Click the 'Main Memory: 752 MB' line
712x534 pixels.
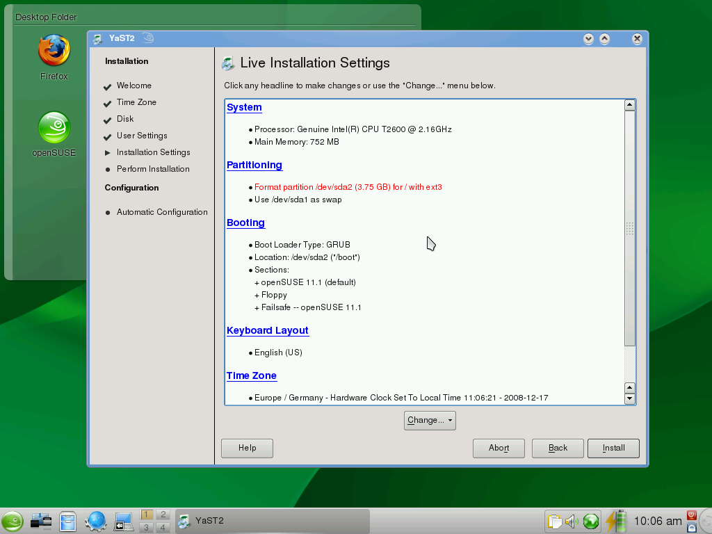pos(296,142)
